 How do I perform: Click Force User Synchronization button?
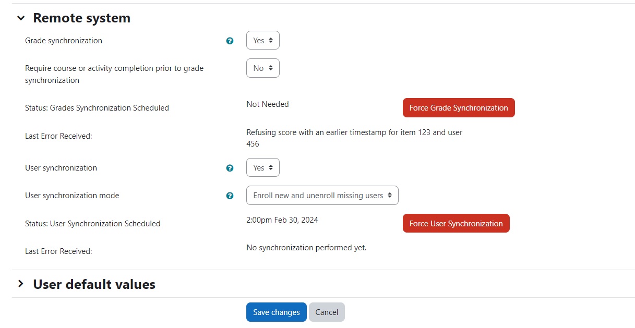tap(456, 223)
